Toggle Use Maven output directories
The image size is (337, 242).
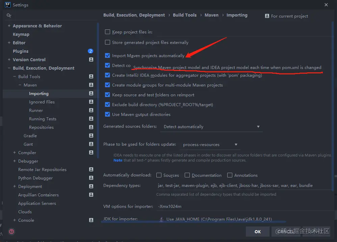pyautogui.click(x=107, y=114)
